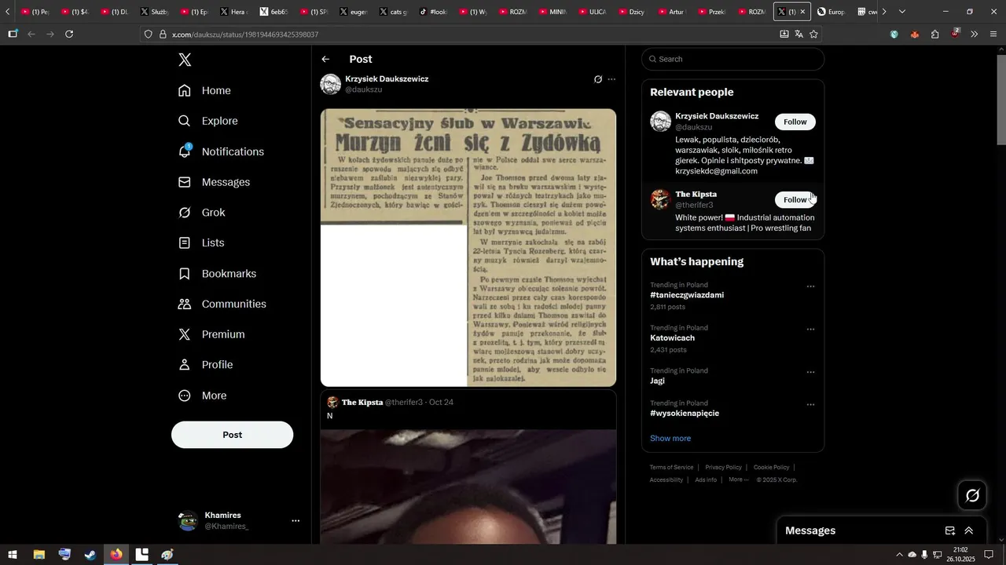Expand the More menu in sidebar
The width and height of the screenshot is (1006, 565).
coord(202,395)
